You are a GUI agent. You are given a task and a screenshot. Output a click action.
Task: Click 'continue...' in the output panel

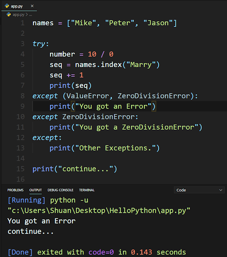click(31, 231)
